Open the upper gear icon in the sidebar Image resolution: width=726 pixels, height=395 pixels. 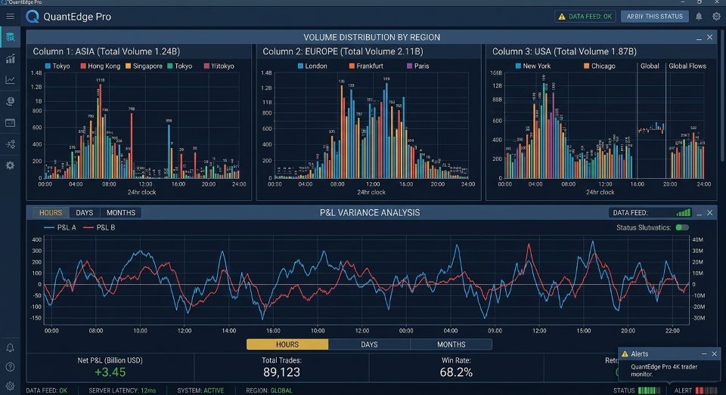coord(10,165)
